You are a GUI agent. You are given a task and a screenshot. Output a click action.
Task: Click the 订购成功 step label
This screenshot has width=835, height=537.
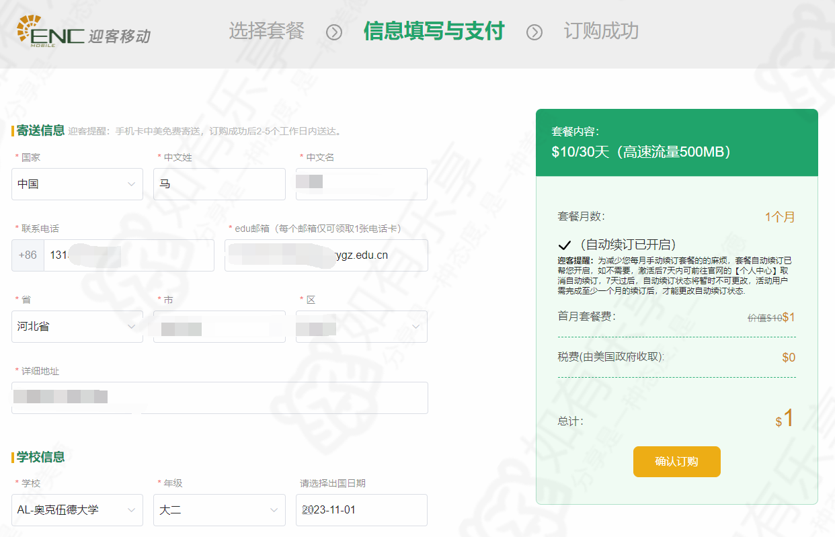click(x=601, y=31)
